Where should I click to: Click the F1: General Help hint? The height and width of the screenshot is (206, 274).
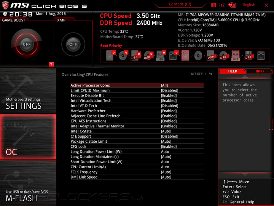tap(238, 202)
